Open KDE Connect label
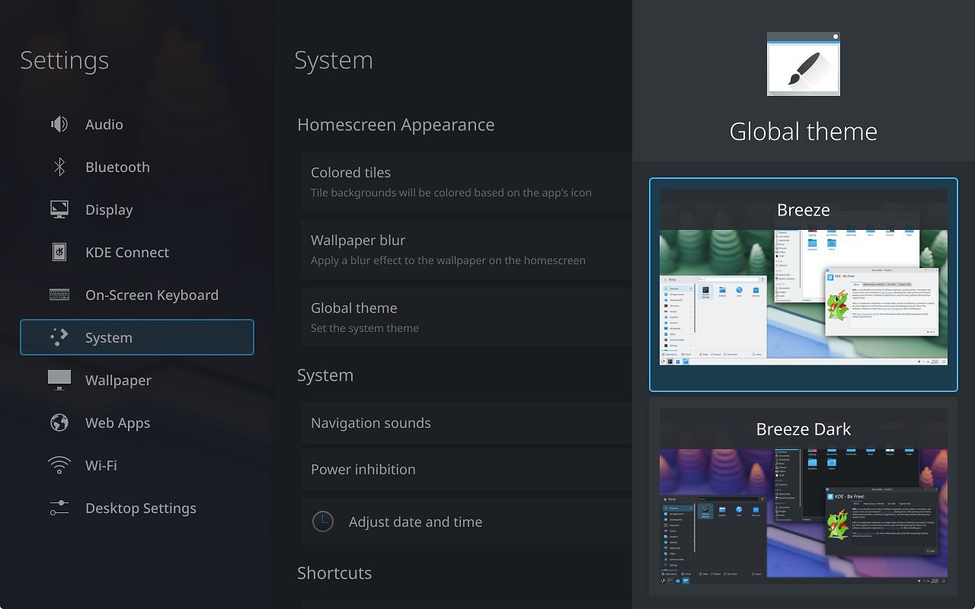The height and width of the screenshot is (609, 975). [127, 252]
